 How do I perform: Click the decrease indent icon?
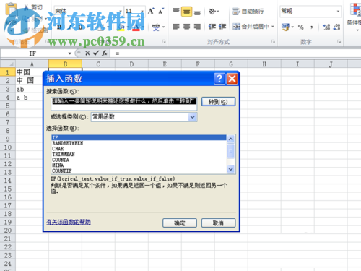[x=212, y=27]
